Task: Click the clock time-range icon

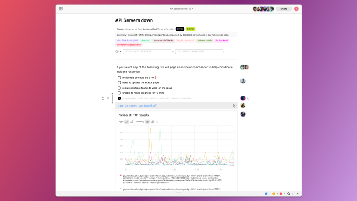Action: [117, 51]
